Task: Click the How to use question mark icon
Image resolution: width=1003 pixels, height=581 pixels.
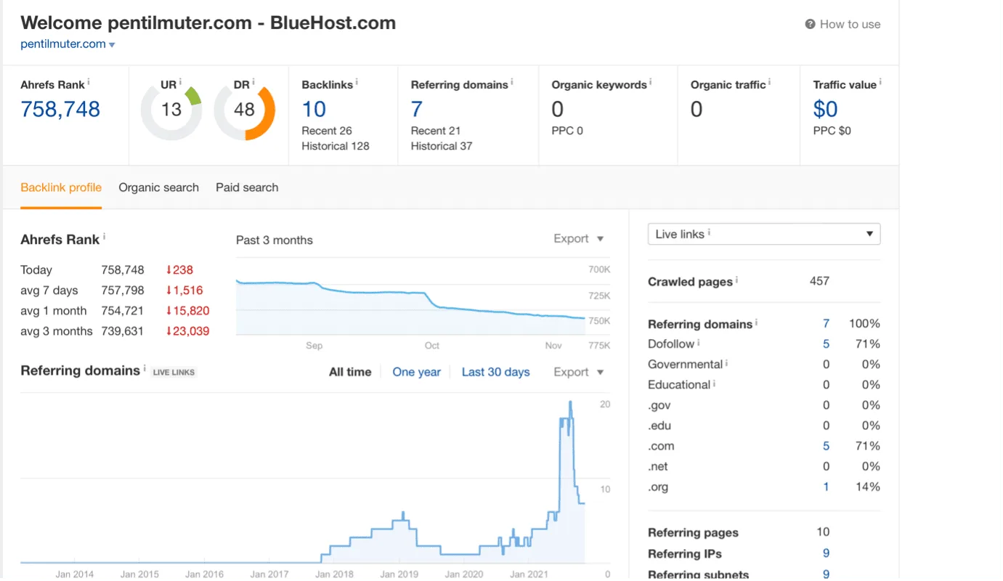Action: 810,24
